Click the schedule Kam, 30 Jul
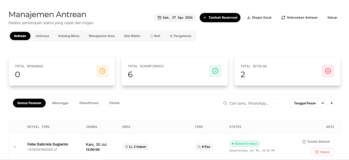The image size is (349, 160). point(96,144)
